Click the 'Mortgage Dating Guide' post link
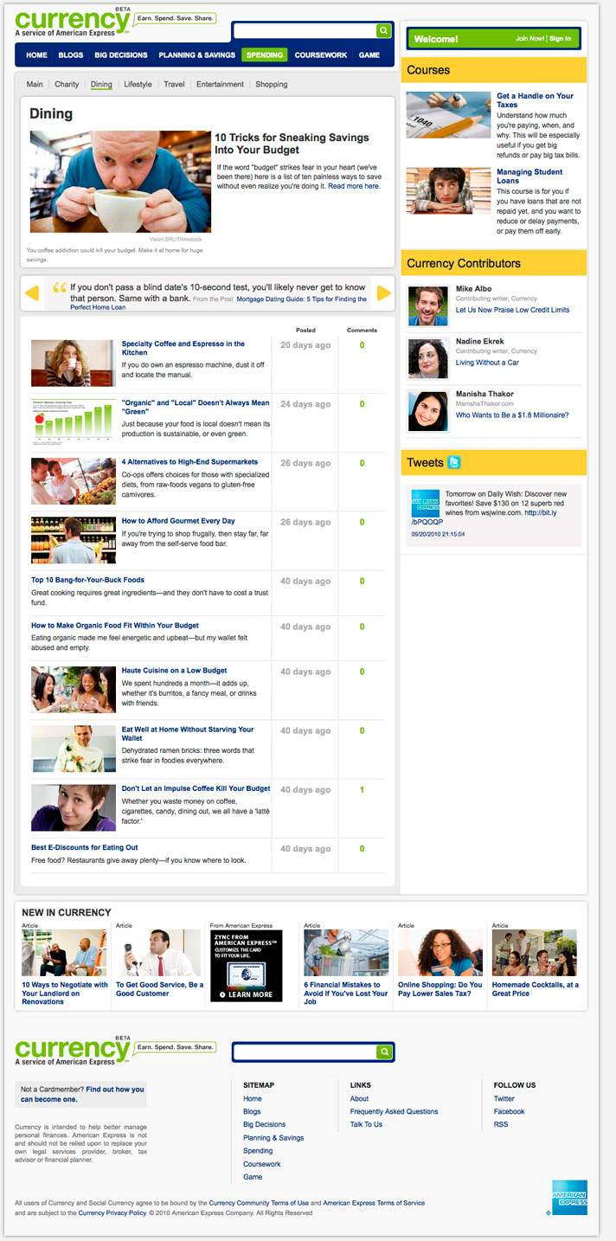The height and width of the screenshot is (1241, 616). [x=219, y=303]
